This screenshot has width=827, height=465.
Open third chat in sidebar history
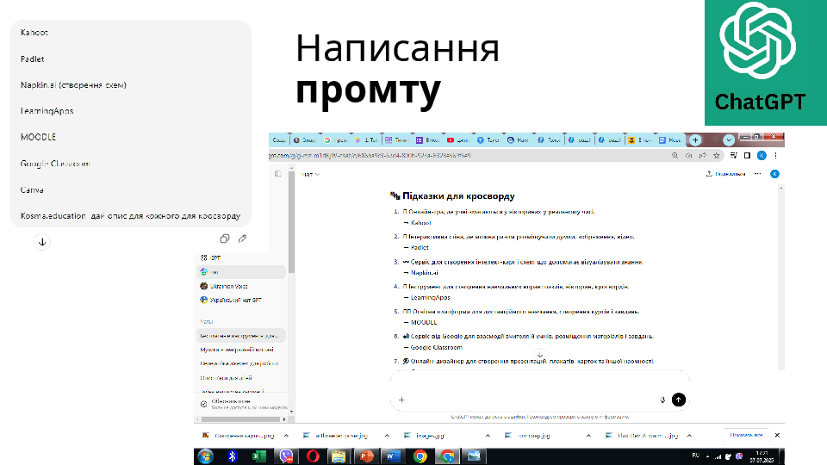(x=241, y=363)
